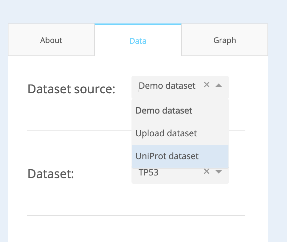Pick Demo dataset from the dropdown options
Viewport: 287px width, 242px height.
(x=164, y=111)
